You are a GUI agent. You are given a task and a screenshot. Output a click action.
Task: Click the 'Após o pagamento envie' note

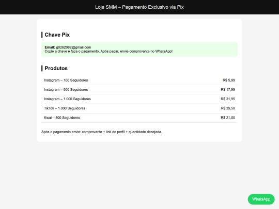102,132
